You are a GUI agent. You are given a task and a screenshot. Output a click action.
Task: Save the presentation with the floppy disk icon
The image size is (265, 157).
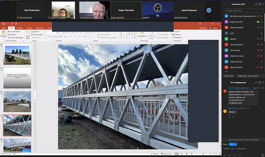pyautogui.click(x=3, y=24)
